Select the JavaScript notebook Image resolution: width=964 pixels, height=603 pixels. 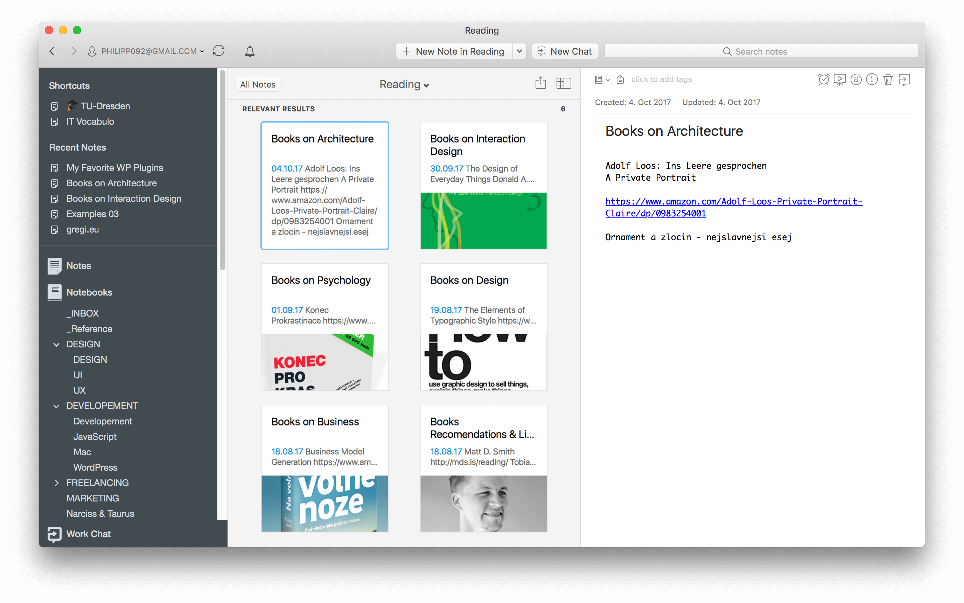point(95,437)
